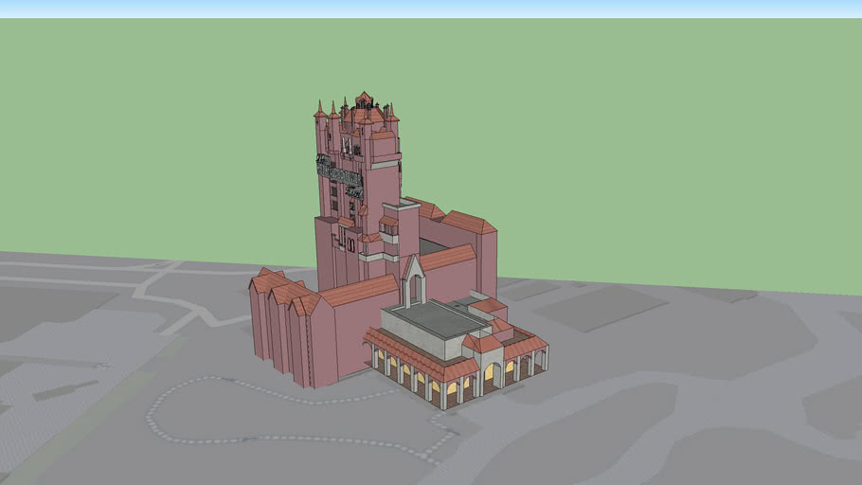The height and width of the screenshot is (485, 862).
Task: Click the leftmost spire on the tower top
Action: click(320, 109)
